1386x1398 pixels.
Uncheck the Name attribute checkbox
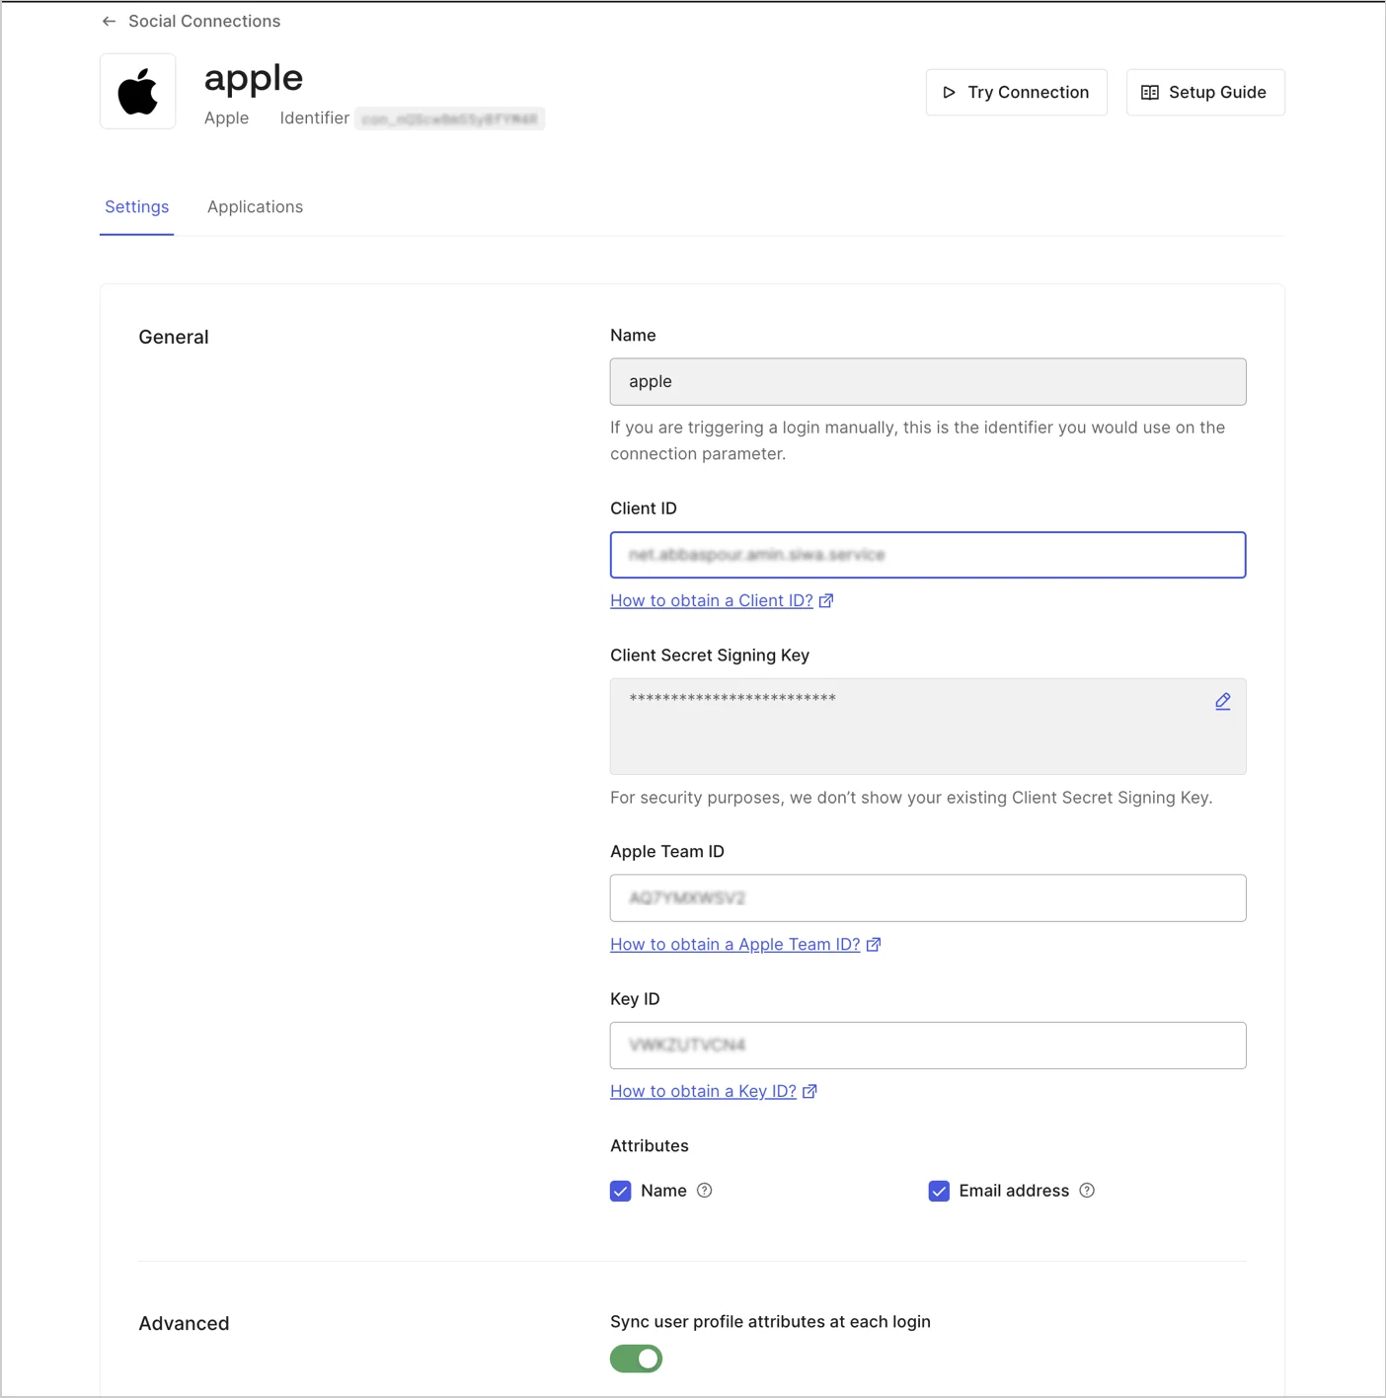(x=621, y=1191)
